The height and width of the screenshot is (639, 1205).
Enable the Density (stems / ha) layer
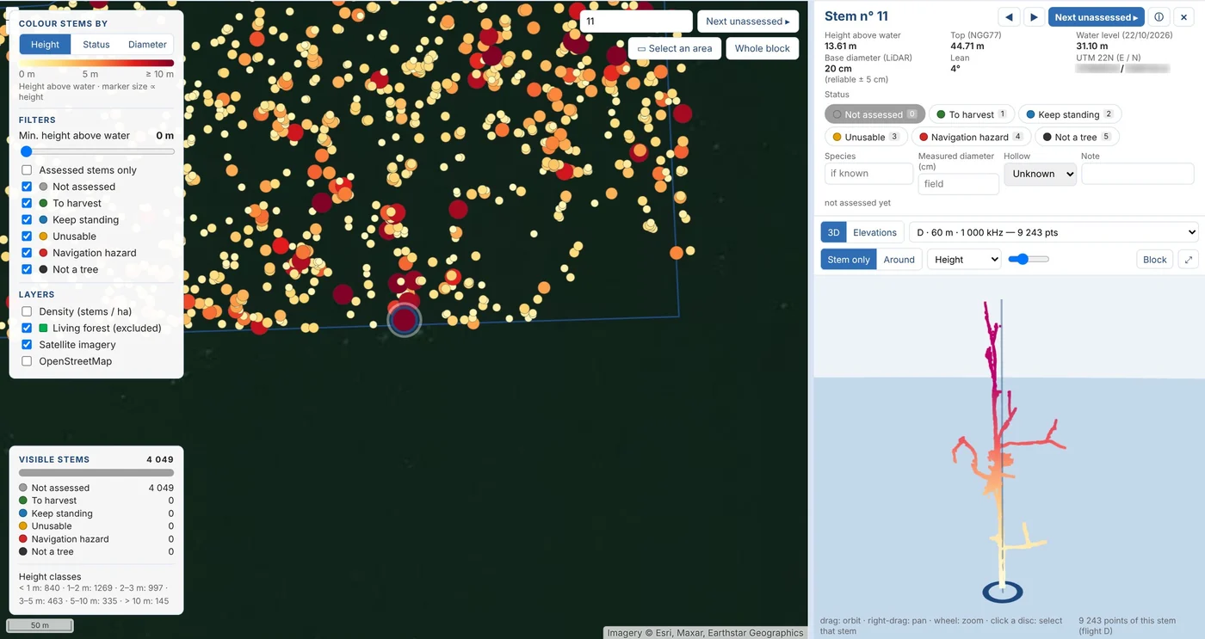27,311
